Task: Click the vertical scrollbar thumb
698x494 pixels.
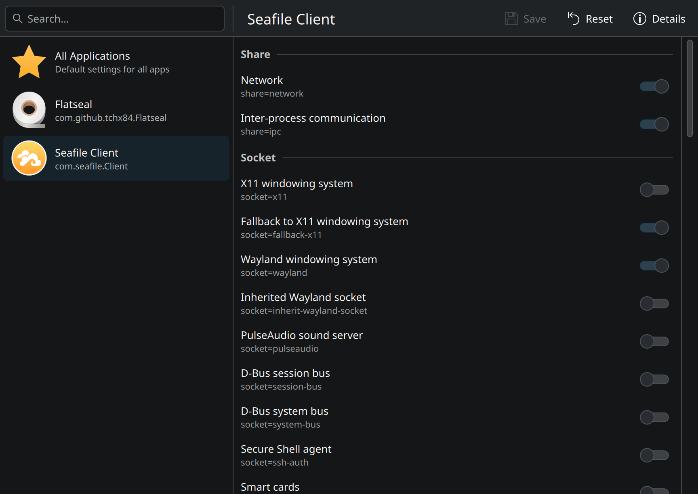Action: [x=690, y=88]
